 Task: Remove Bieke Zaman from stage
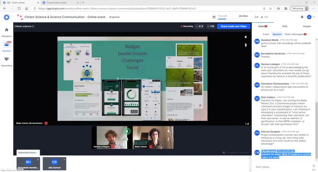[151, 147]
